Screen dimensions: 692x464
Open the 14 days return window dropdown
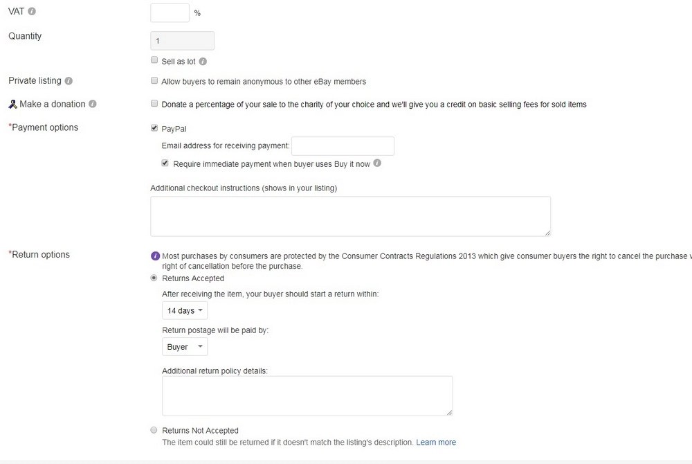184,310
